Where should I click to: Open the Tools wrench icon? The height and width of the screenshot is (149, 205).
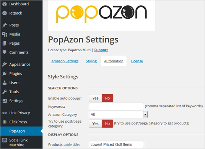(x=5, y=92)
